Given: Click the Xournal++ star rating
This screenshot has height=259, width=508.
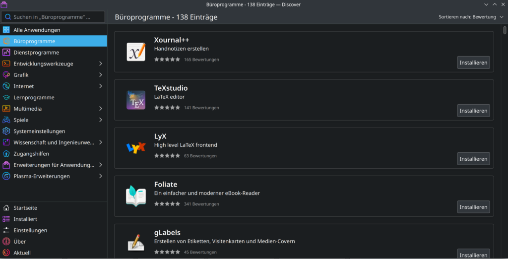Looking at the screenshot, I should point(167,60).
